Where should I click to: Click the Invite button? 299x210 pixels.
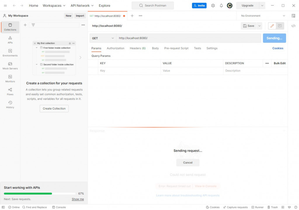[x=199, y=6]
